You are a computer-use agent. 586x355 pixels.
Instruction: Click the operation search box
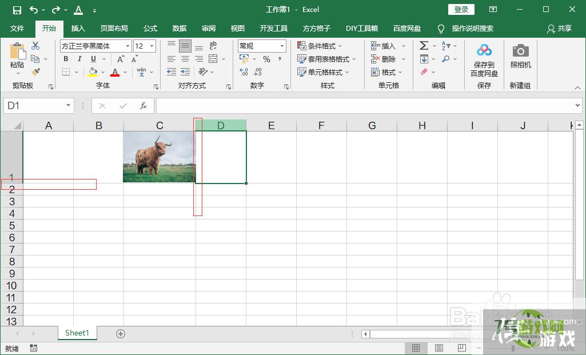[x=472, y=29]
